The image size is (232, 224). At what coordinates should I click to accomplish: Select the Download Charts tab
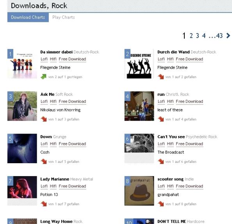28,17
